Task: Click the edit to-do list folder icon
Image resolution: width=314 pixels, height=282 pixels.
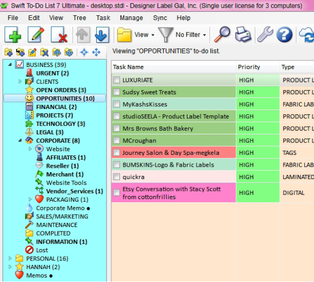Action: (x=32, y=52)
